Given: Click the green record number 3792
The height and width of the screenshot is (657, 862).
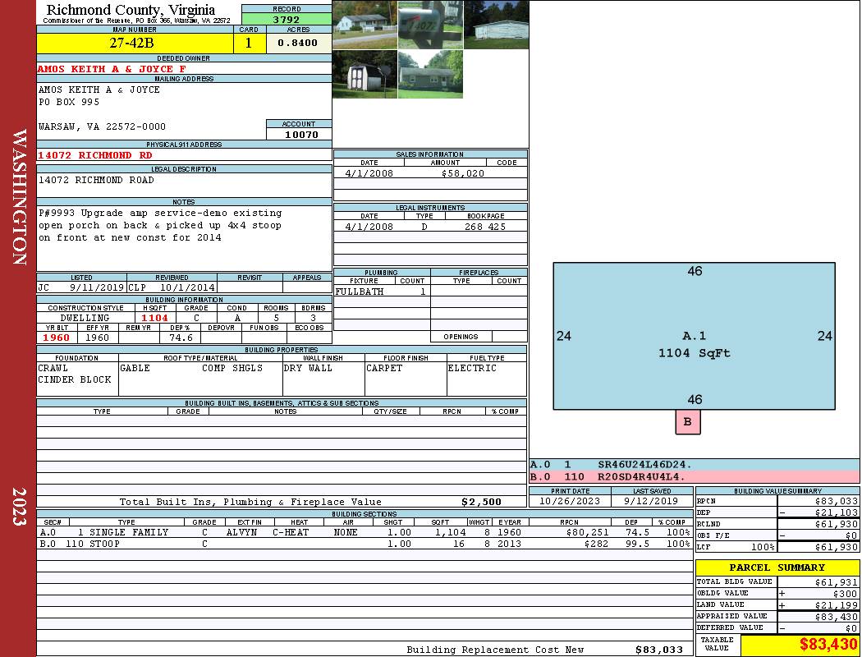Looking at the screenshot, I should (287, 20).
